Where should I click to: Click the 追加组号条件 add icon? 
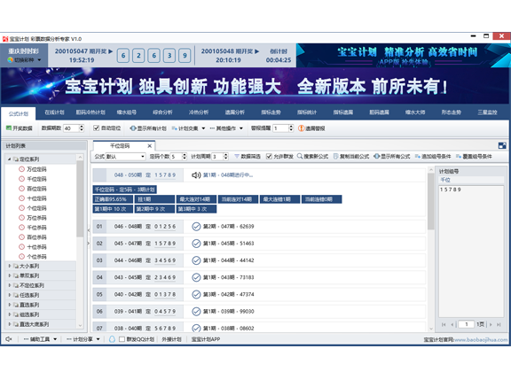pos(418,157)
